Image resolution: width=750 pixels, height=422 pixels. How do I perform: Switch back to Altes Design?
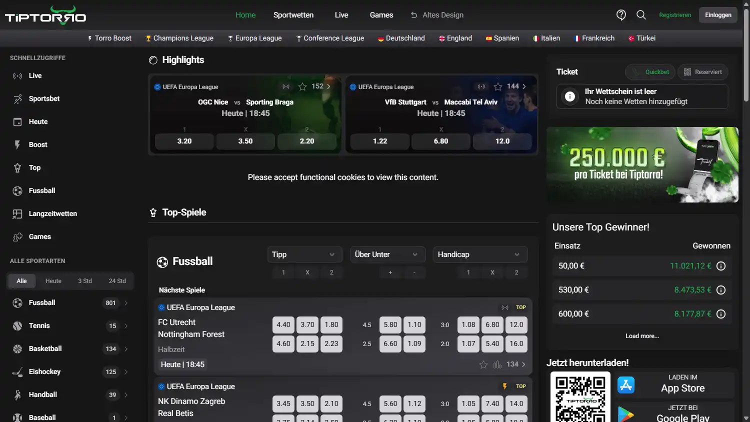point(437,15)
